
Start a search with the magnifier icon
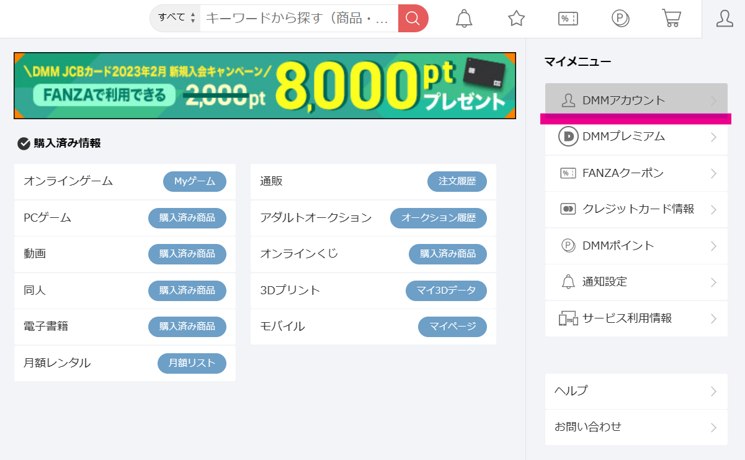(413, 19)
